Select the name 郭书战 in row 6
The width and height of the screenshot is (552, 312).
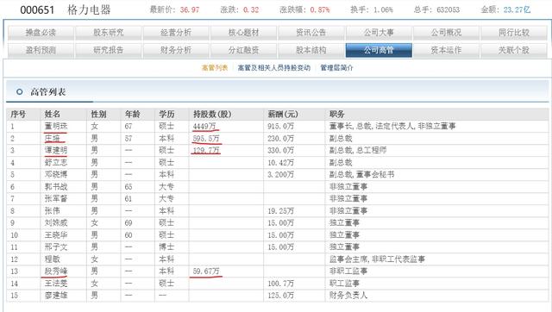[x=56, y=187]
